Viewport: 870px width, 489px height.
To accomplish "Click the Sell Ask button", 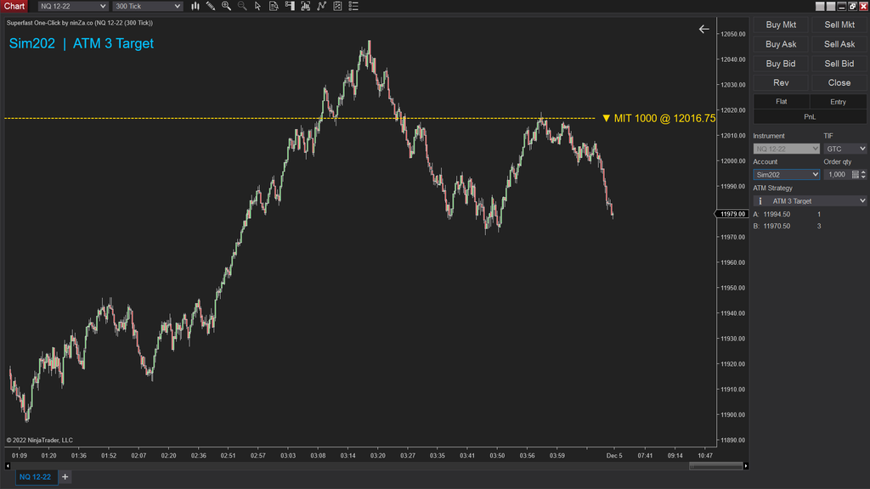I will tap(839, 43).
